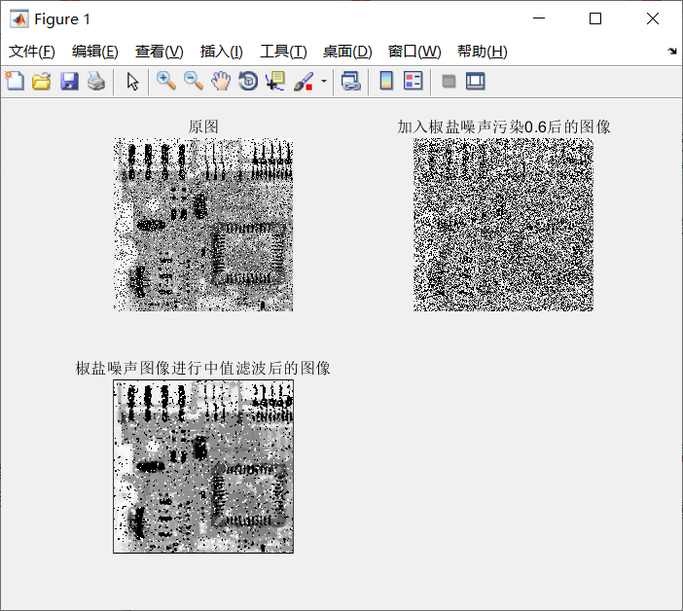This screenshot has height=611, width=683.
Task: Click the Link Plot icon
Action: (350, 82)
